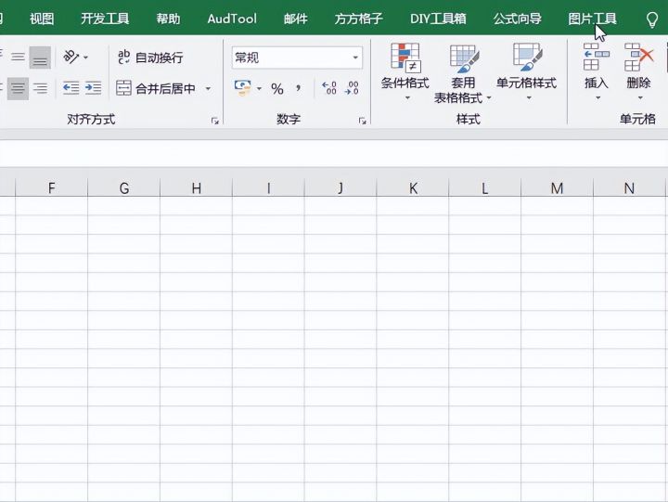This screenshot has width=668, height=502.
Task: Toggle 自动换行 wrap text
Action: pyautogui.click(x=150, y=58)
